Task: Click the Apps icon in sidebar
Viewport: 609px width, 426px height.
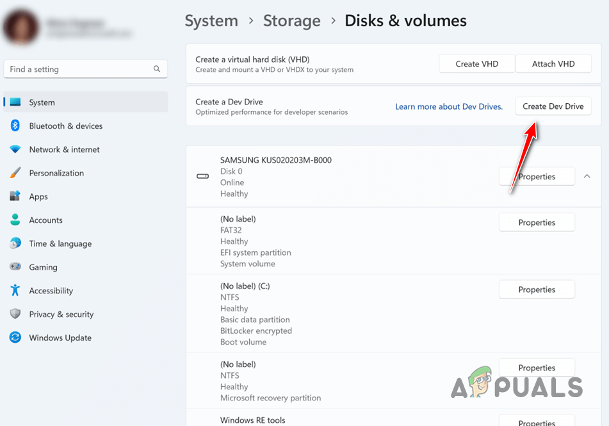Action: 38,197
